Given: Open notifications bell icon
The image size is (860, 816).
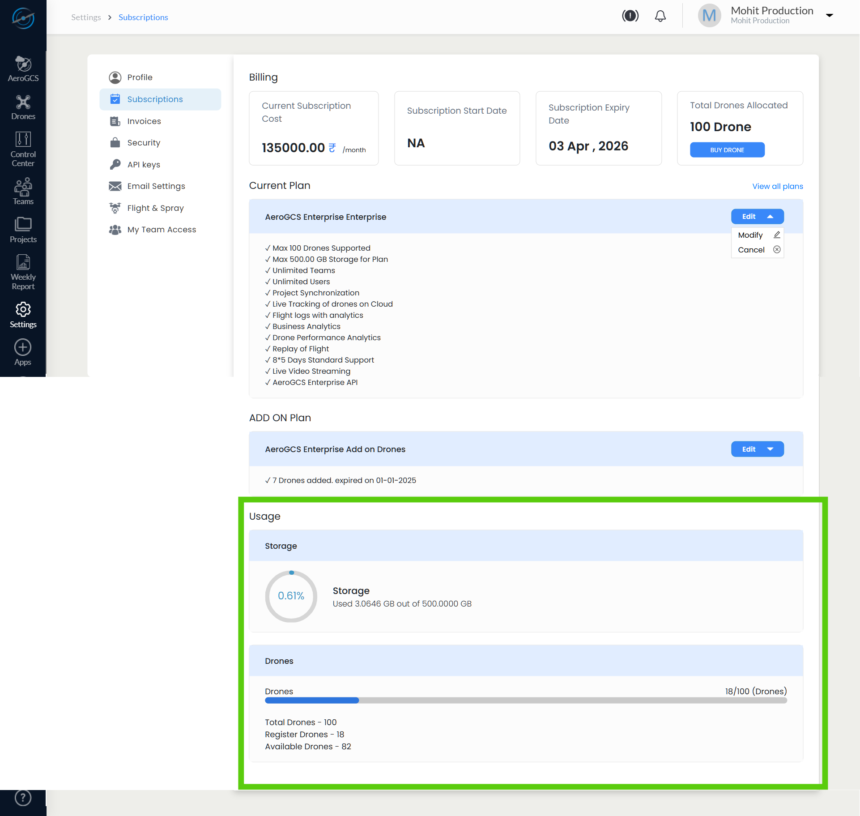Looking at the screenshot, I should pos(660,16).
